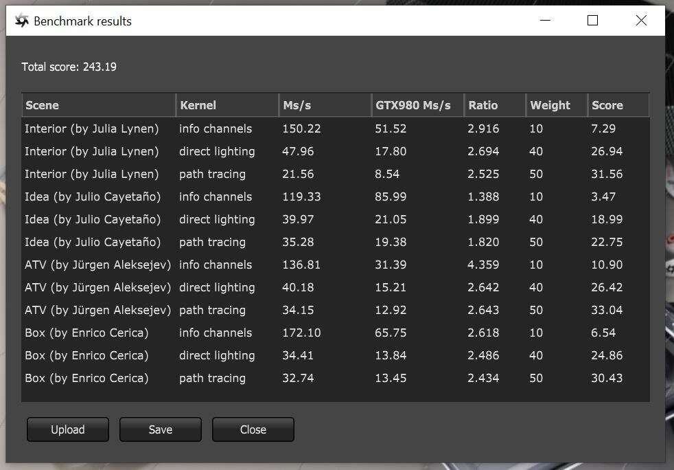Image resolution: width=674 pixels, height=470 pixels.
Task: Sort by the Kernel column header
Action: (x=226, y=105)
